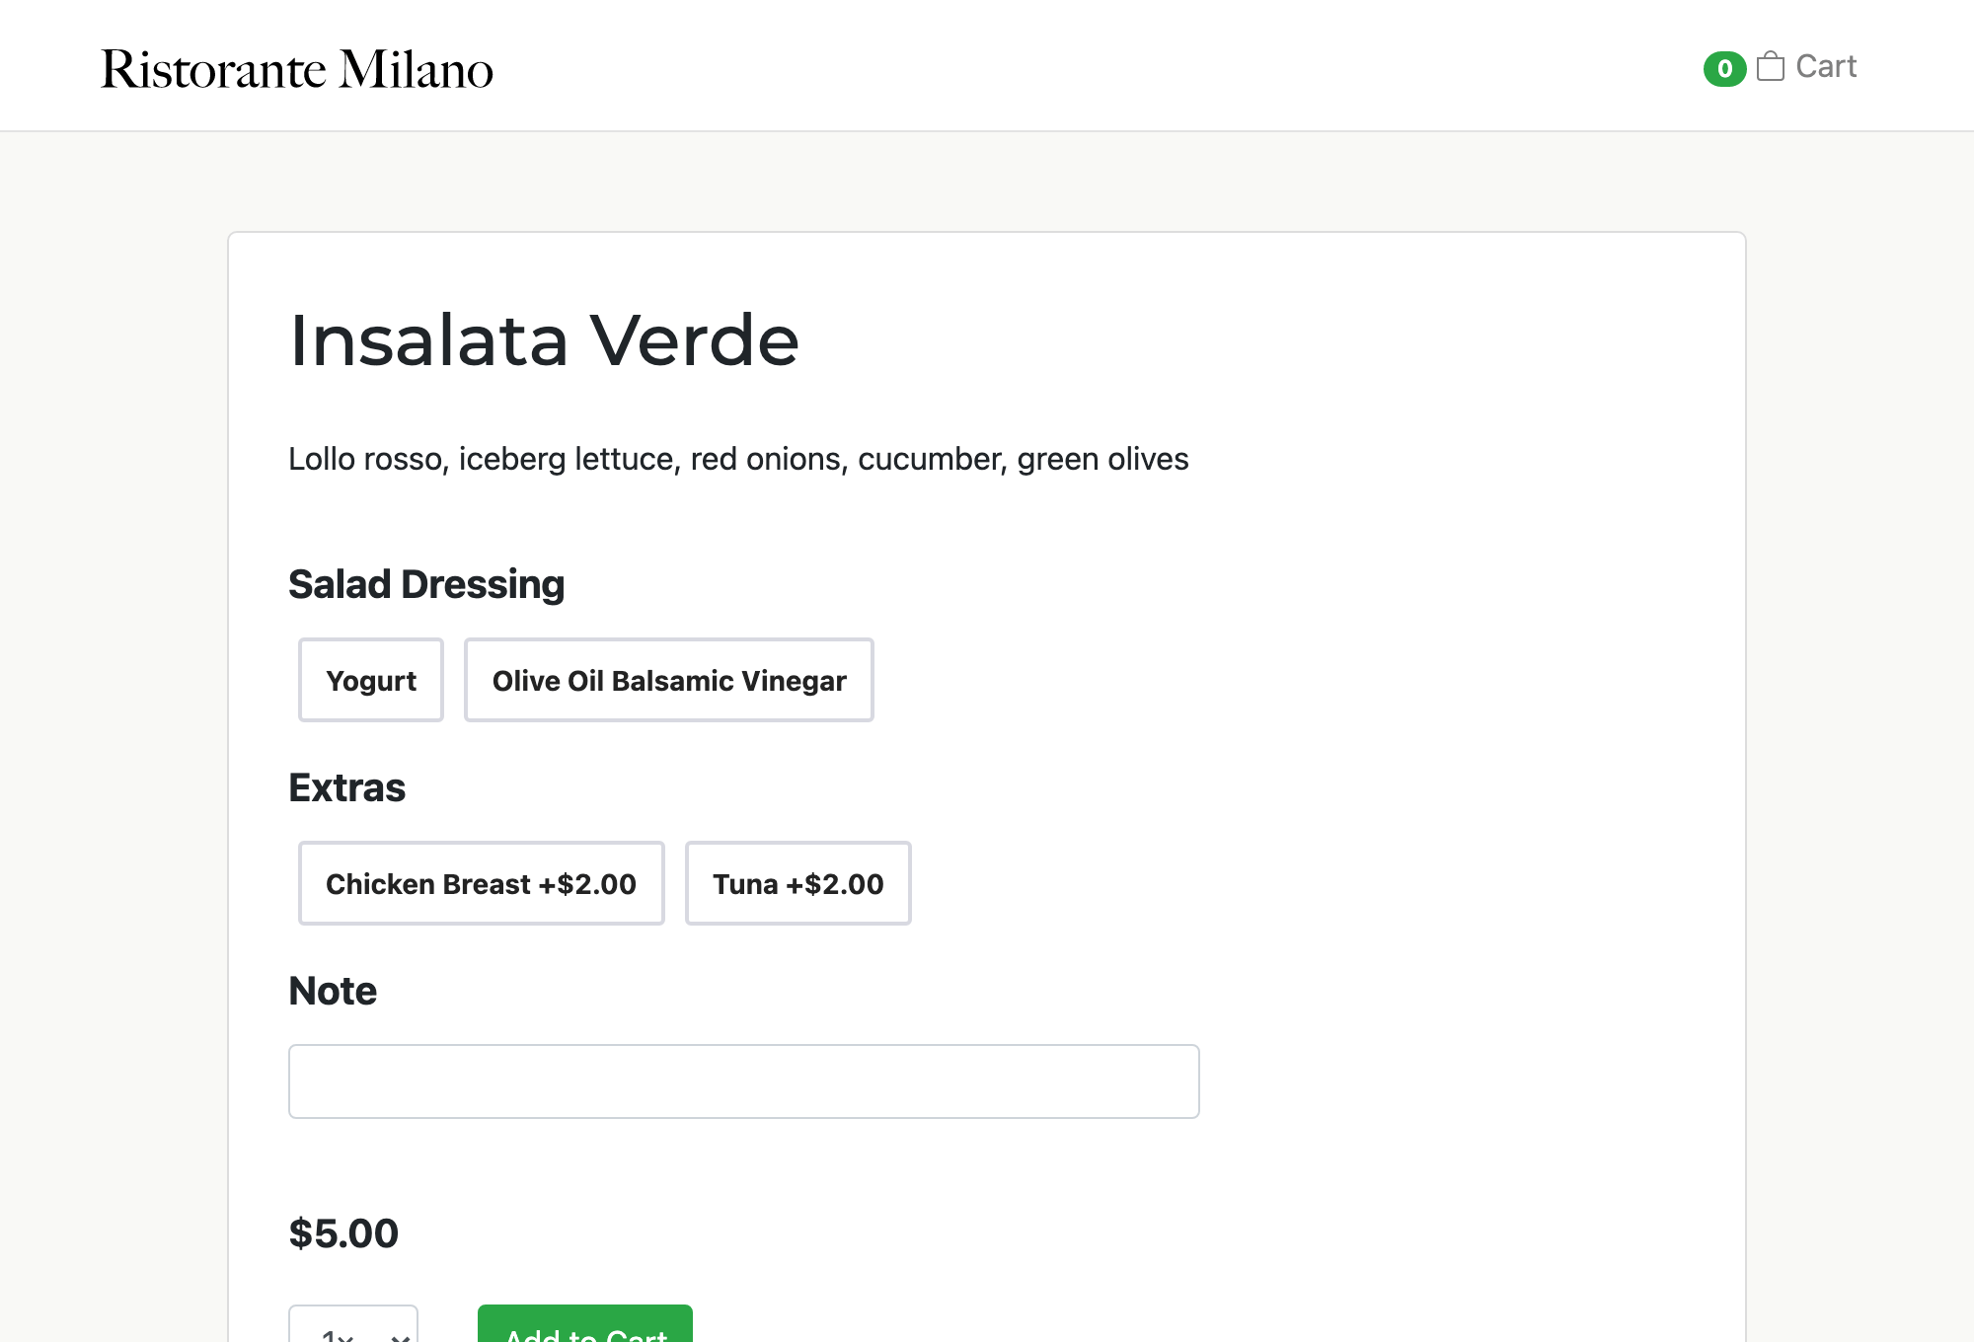Click the Extras section heading
This screenshot has height=1342, width=1974.
click(346, 787)
